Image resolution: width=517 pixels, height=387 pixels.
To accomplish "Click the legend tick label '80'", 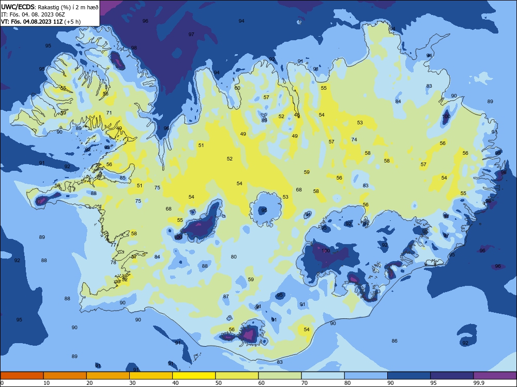I will point(347,383).
